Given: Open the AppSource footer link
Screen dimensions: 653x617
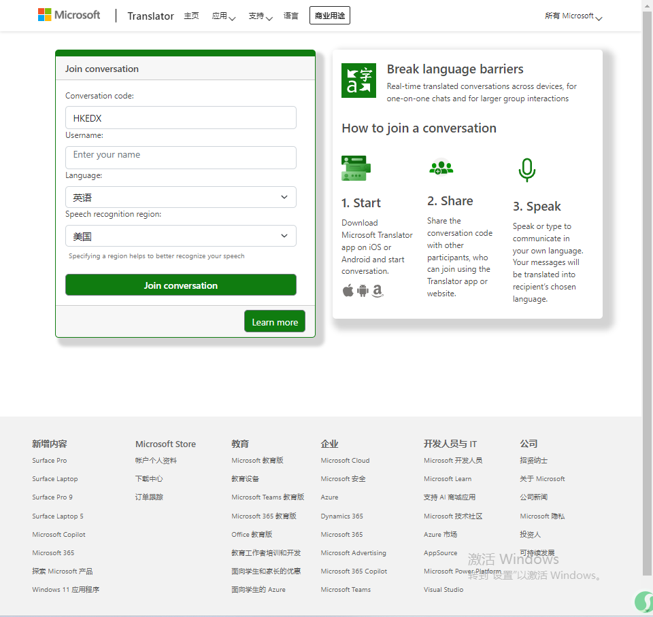Looking at the screenshot, I should click(x=441, y=552).
